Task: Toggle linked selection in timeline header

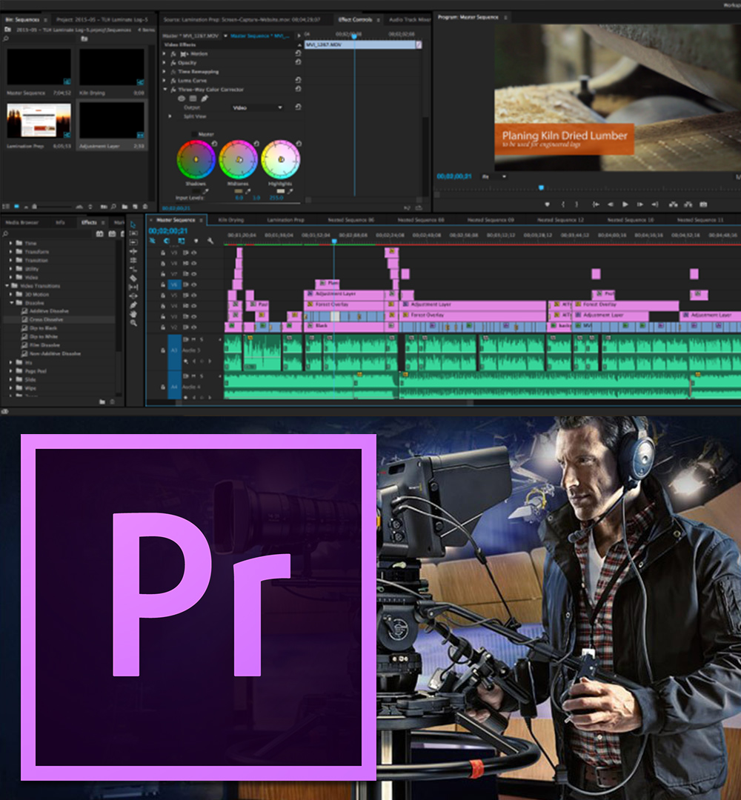Action: [x=181, y=241]
